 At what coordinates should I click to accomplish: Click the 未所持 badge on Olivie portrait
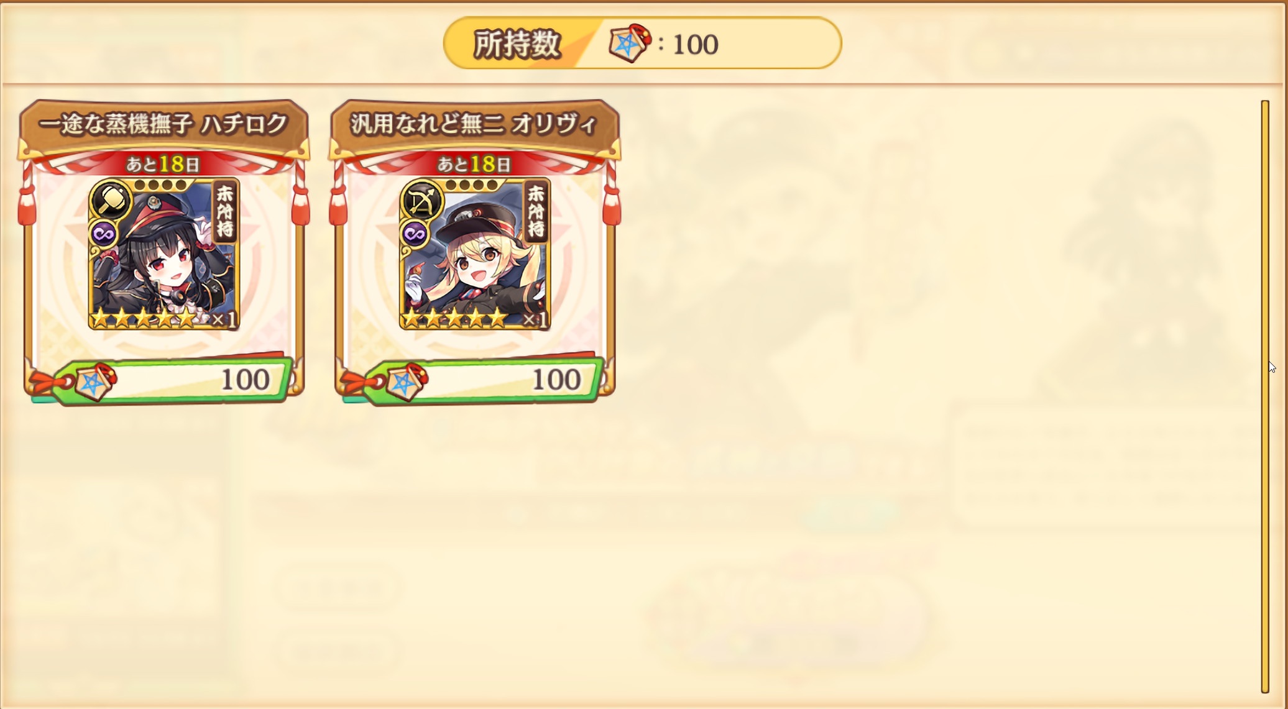[535, 212]
